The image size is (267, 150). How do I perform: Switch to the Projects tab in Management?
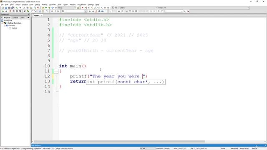[7, 17]
